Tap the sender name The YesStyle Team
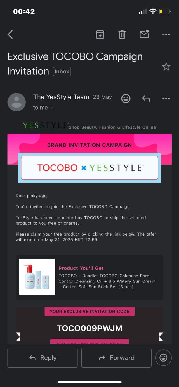Viewport: 179px width, 387px height. click(x=61, y=97)
